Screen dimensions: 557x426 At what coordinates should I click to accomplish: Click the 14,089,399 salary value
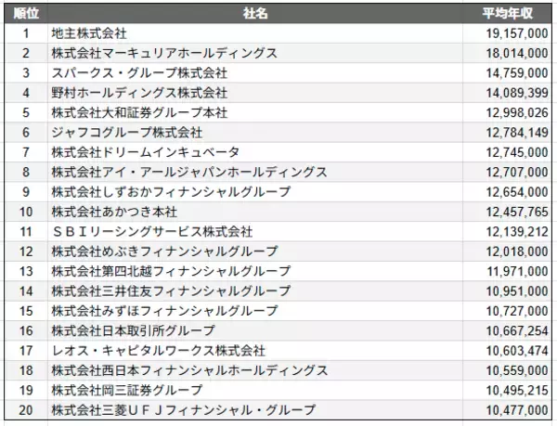point(516,92)
